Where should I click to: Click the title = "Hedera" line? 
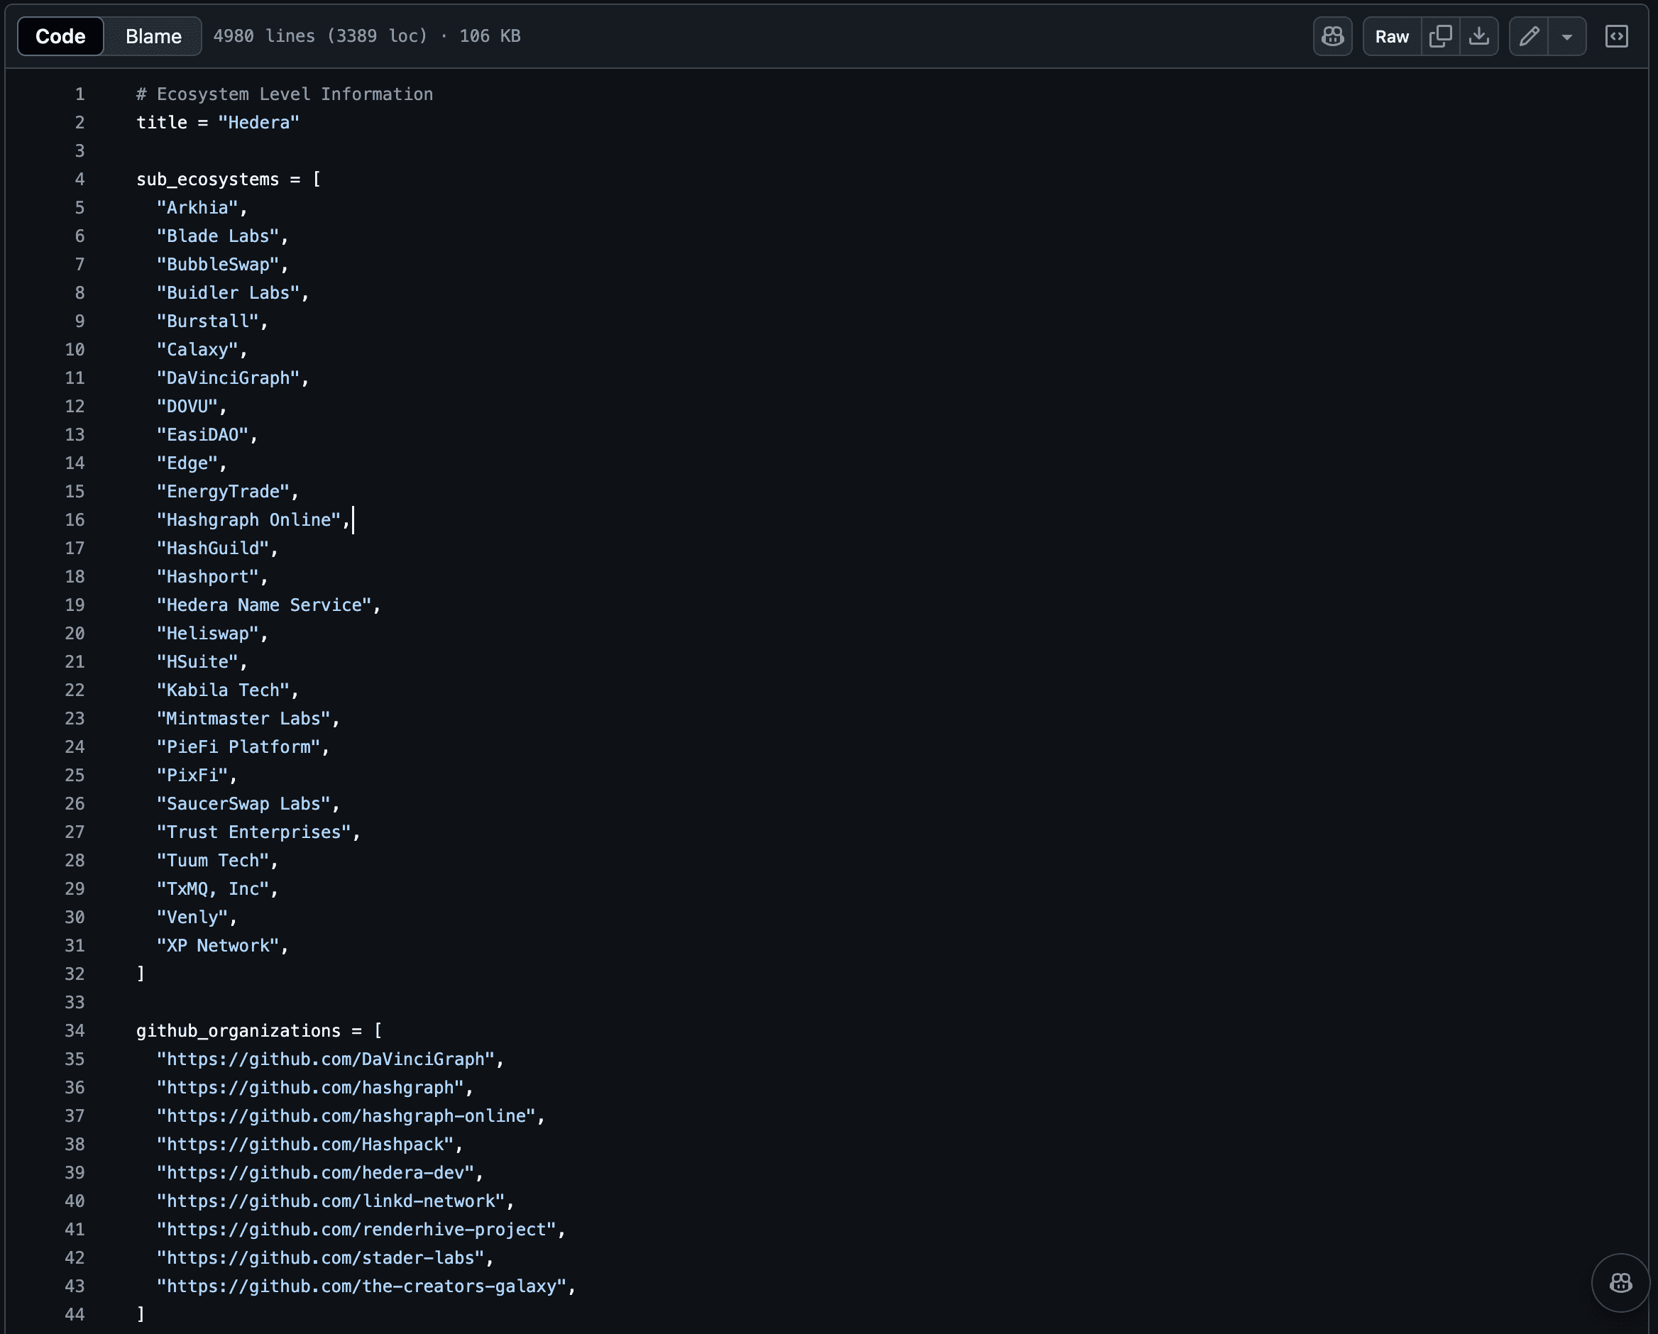(218, 122)
